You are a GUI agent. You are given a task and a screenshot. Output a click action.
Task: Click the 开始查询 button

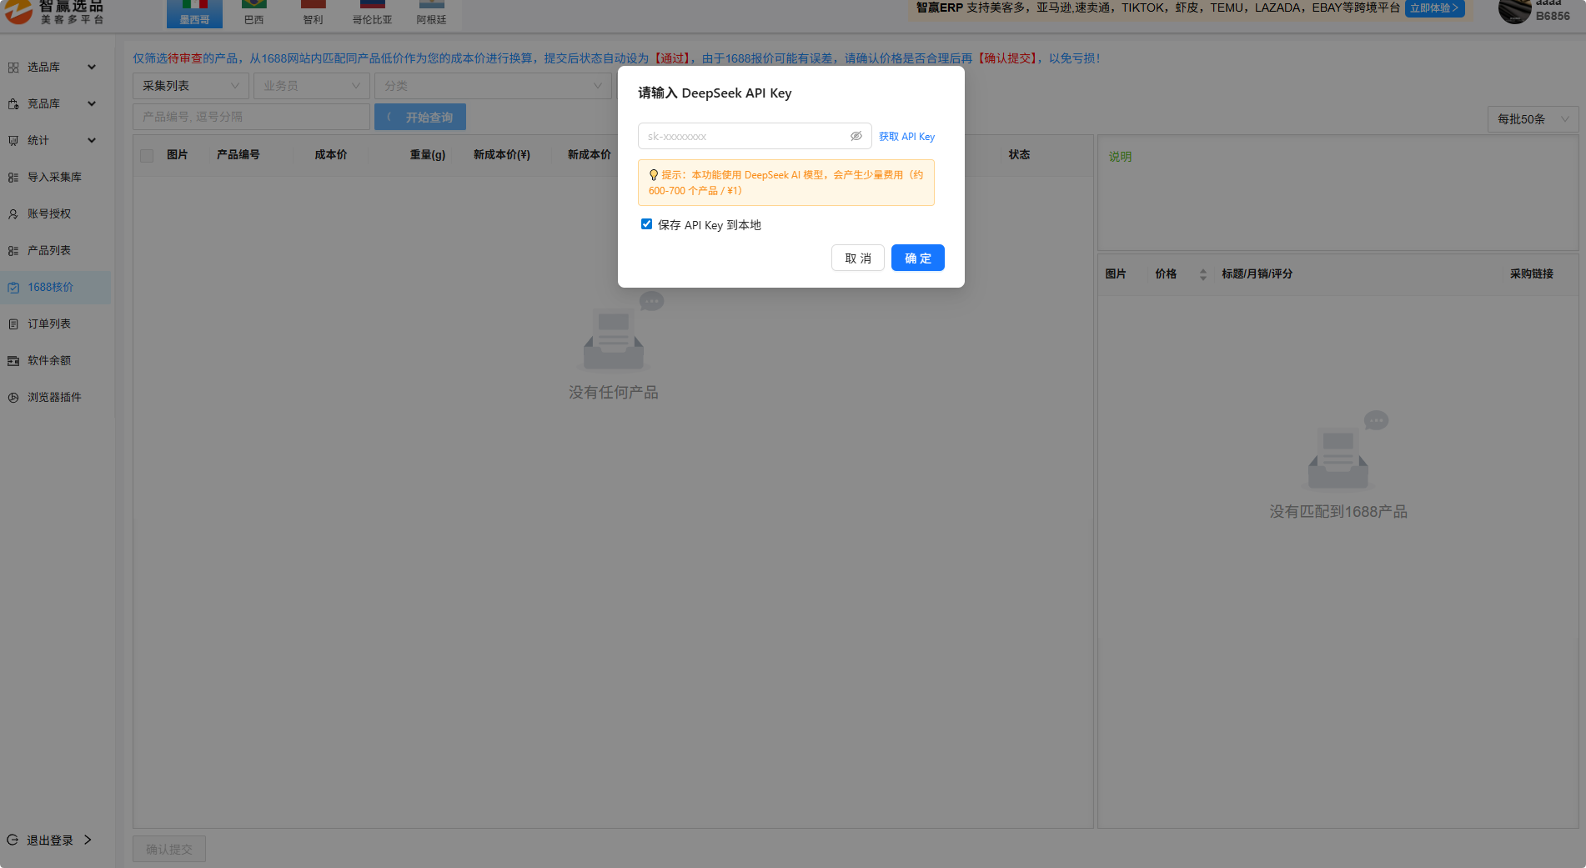click(420, 118)
